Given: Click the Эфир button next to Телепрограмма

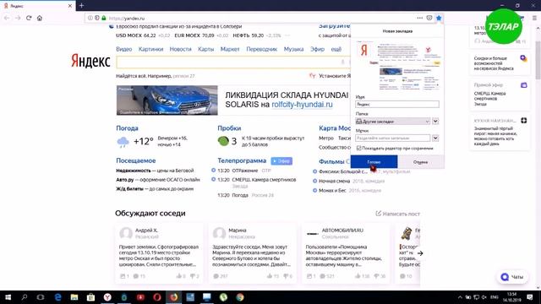Looking at the screenshot, I should [281, 161].
